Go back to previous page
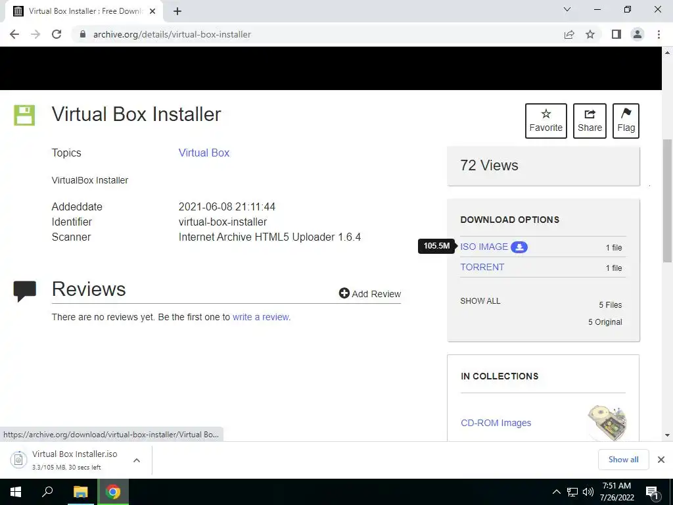Image resolution: width=673 pixels, height=505 pixels. (14, 34)
